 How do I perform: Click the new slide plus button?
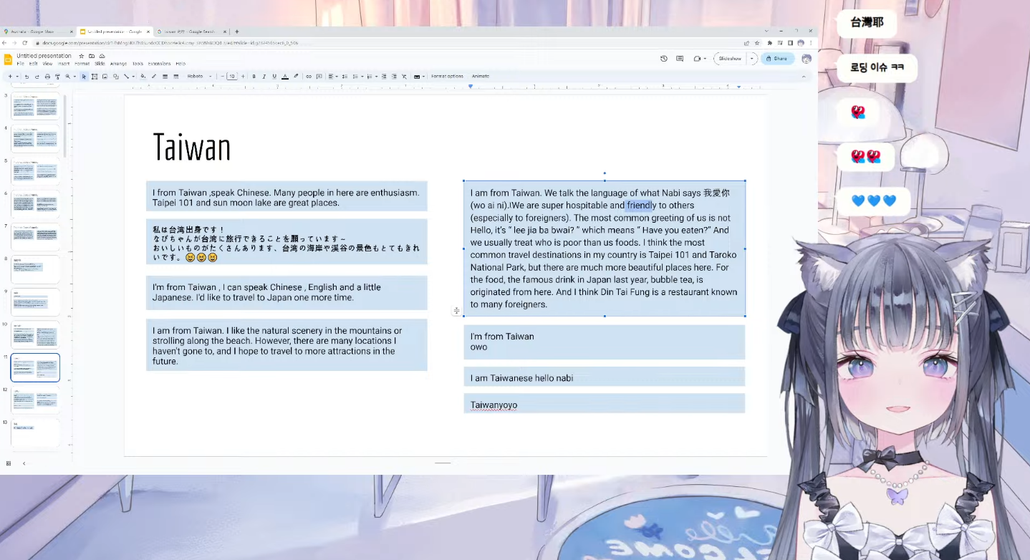pyautogui.click(x=10, y=76)
